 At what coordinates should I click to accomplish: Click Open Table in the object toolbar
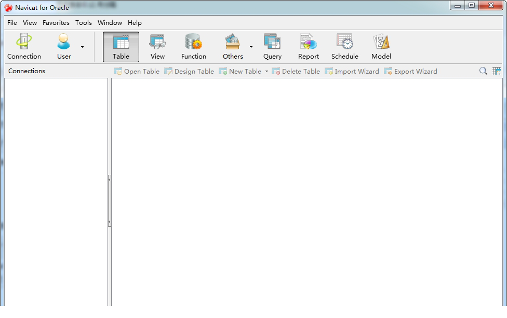pyautogui.click(x=137, y=72)
